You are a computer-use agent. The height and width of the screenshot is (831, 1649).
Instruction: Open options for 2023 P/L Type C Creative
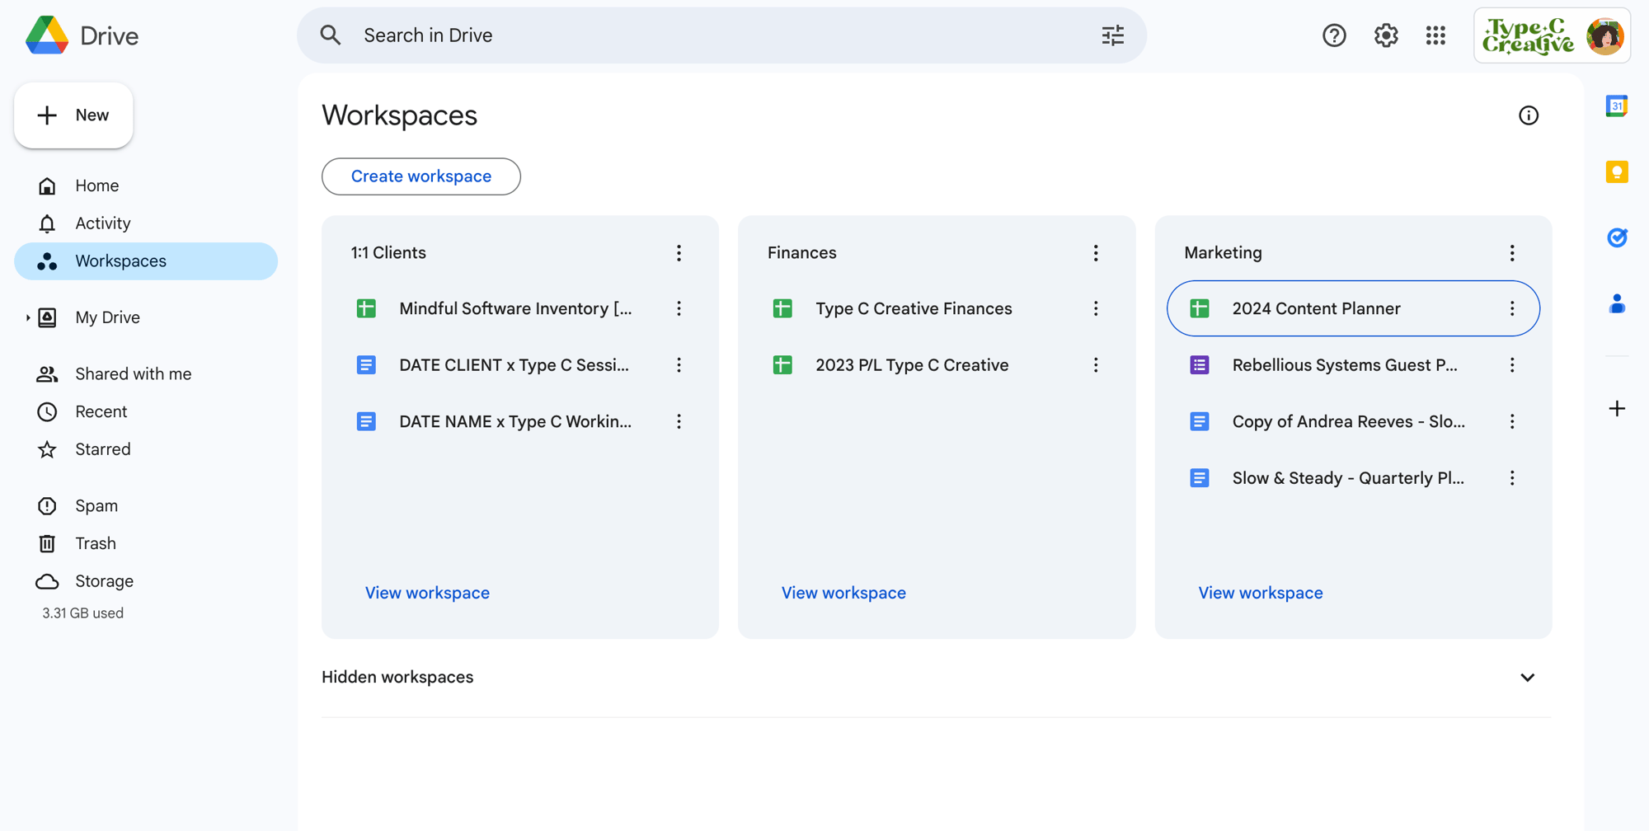pos(1095,365)
